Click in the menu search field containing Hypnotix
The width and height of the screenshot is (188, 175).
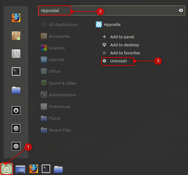[111, 10]
